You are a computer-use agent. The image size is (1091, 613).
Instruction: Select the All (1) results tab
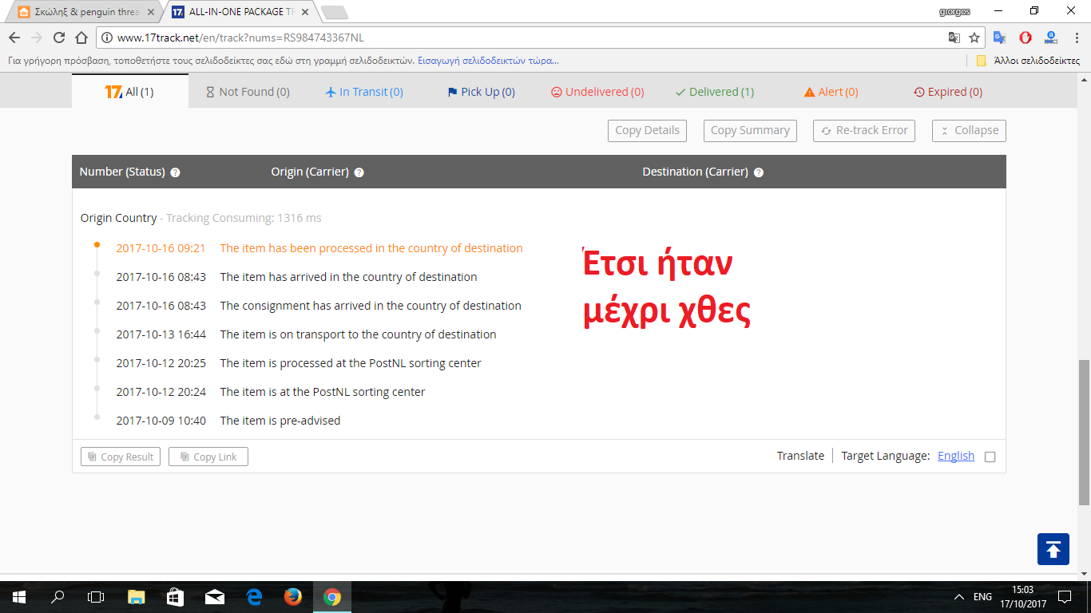pos(129,92)
